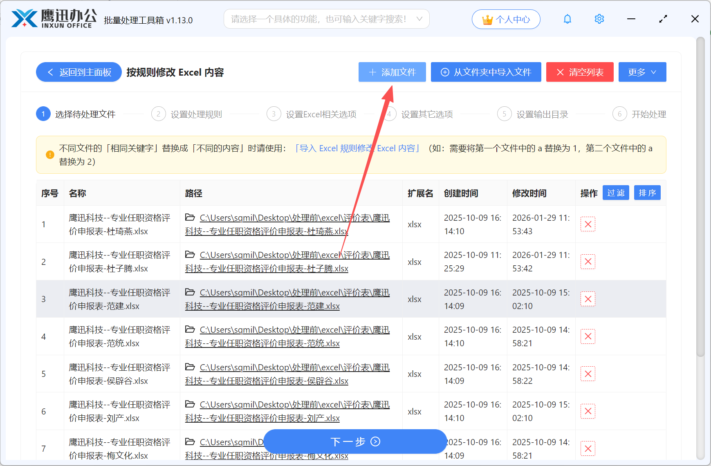Expand the 更多 dropdown
The height and width of the screenshot is (466, 711).
(x=642, y=72)
